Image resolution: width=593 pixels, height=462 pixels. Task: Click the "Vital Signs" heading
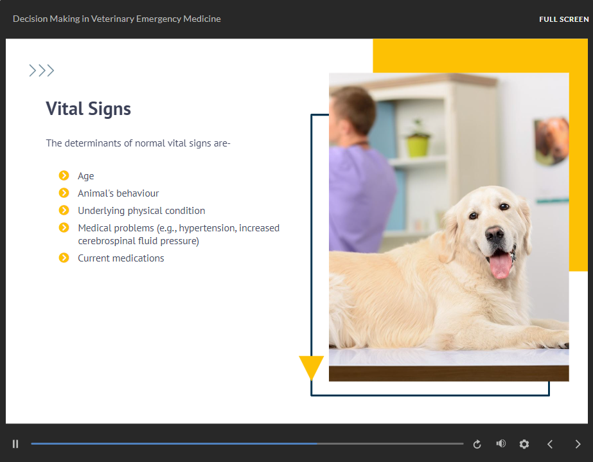coord(88,109)
